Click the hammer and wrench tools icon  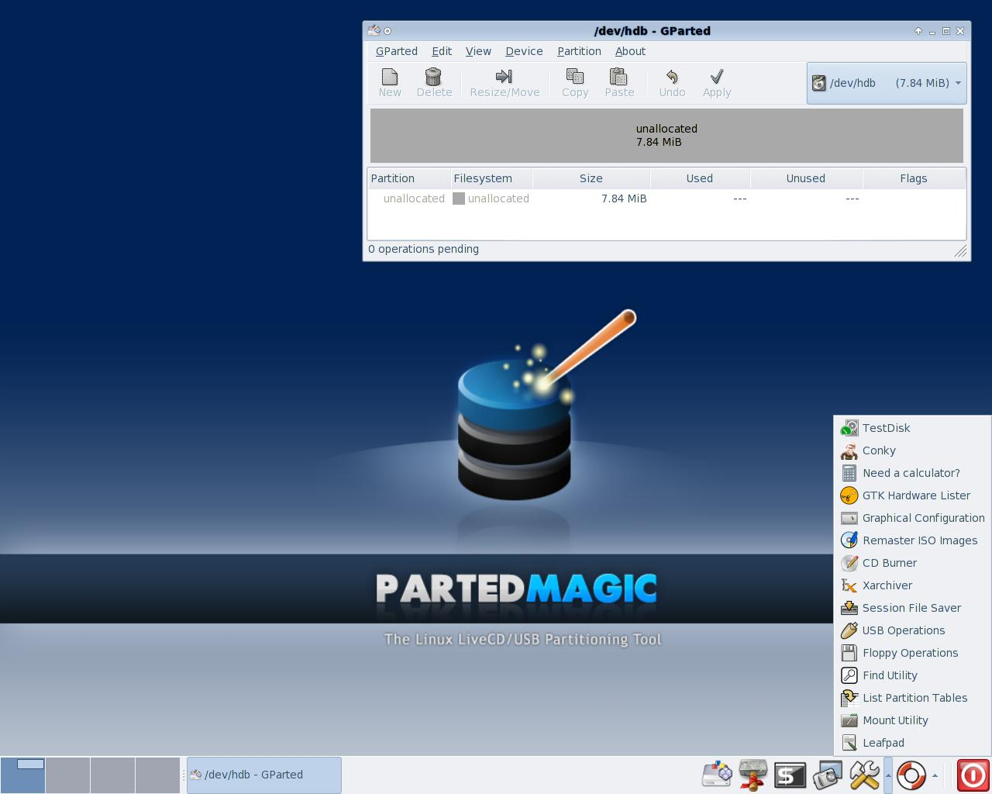(864, 775)
